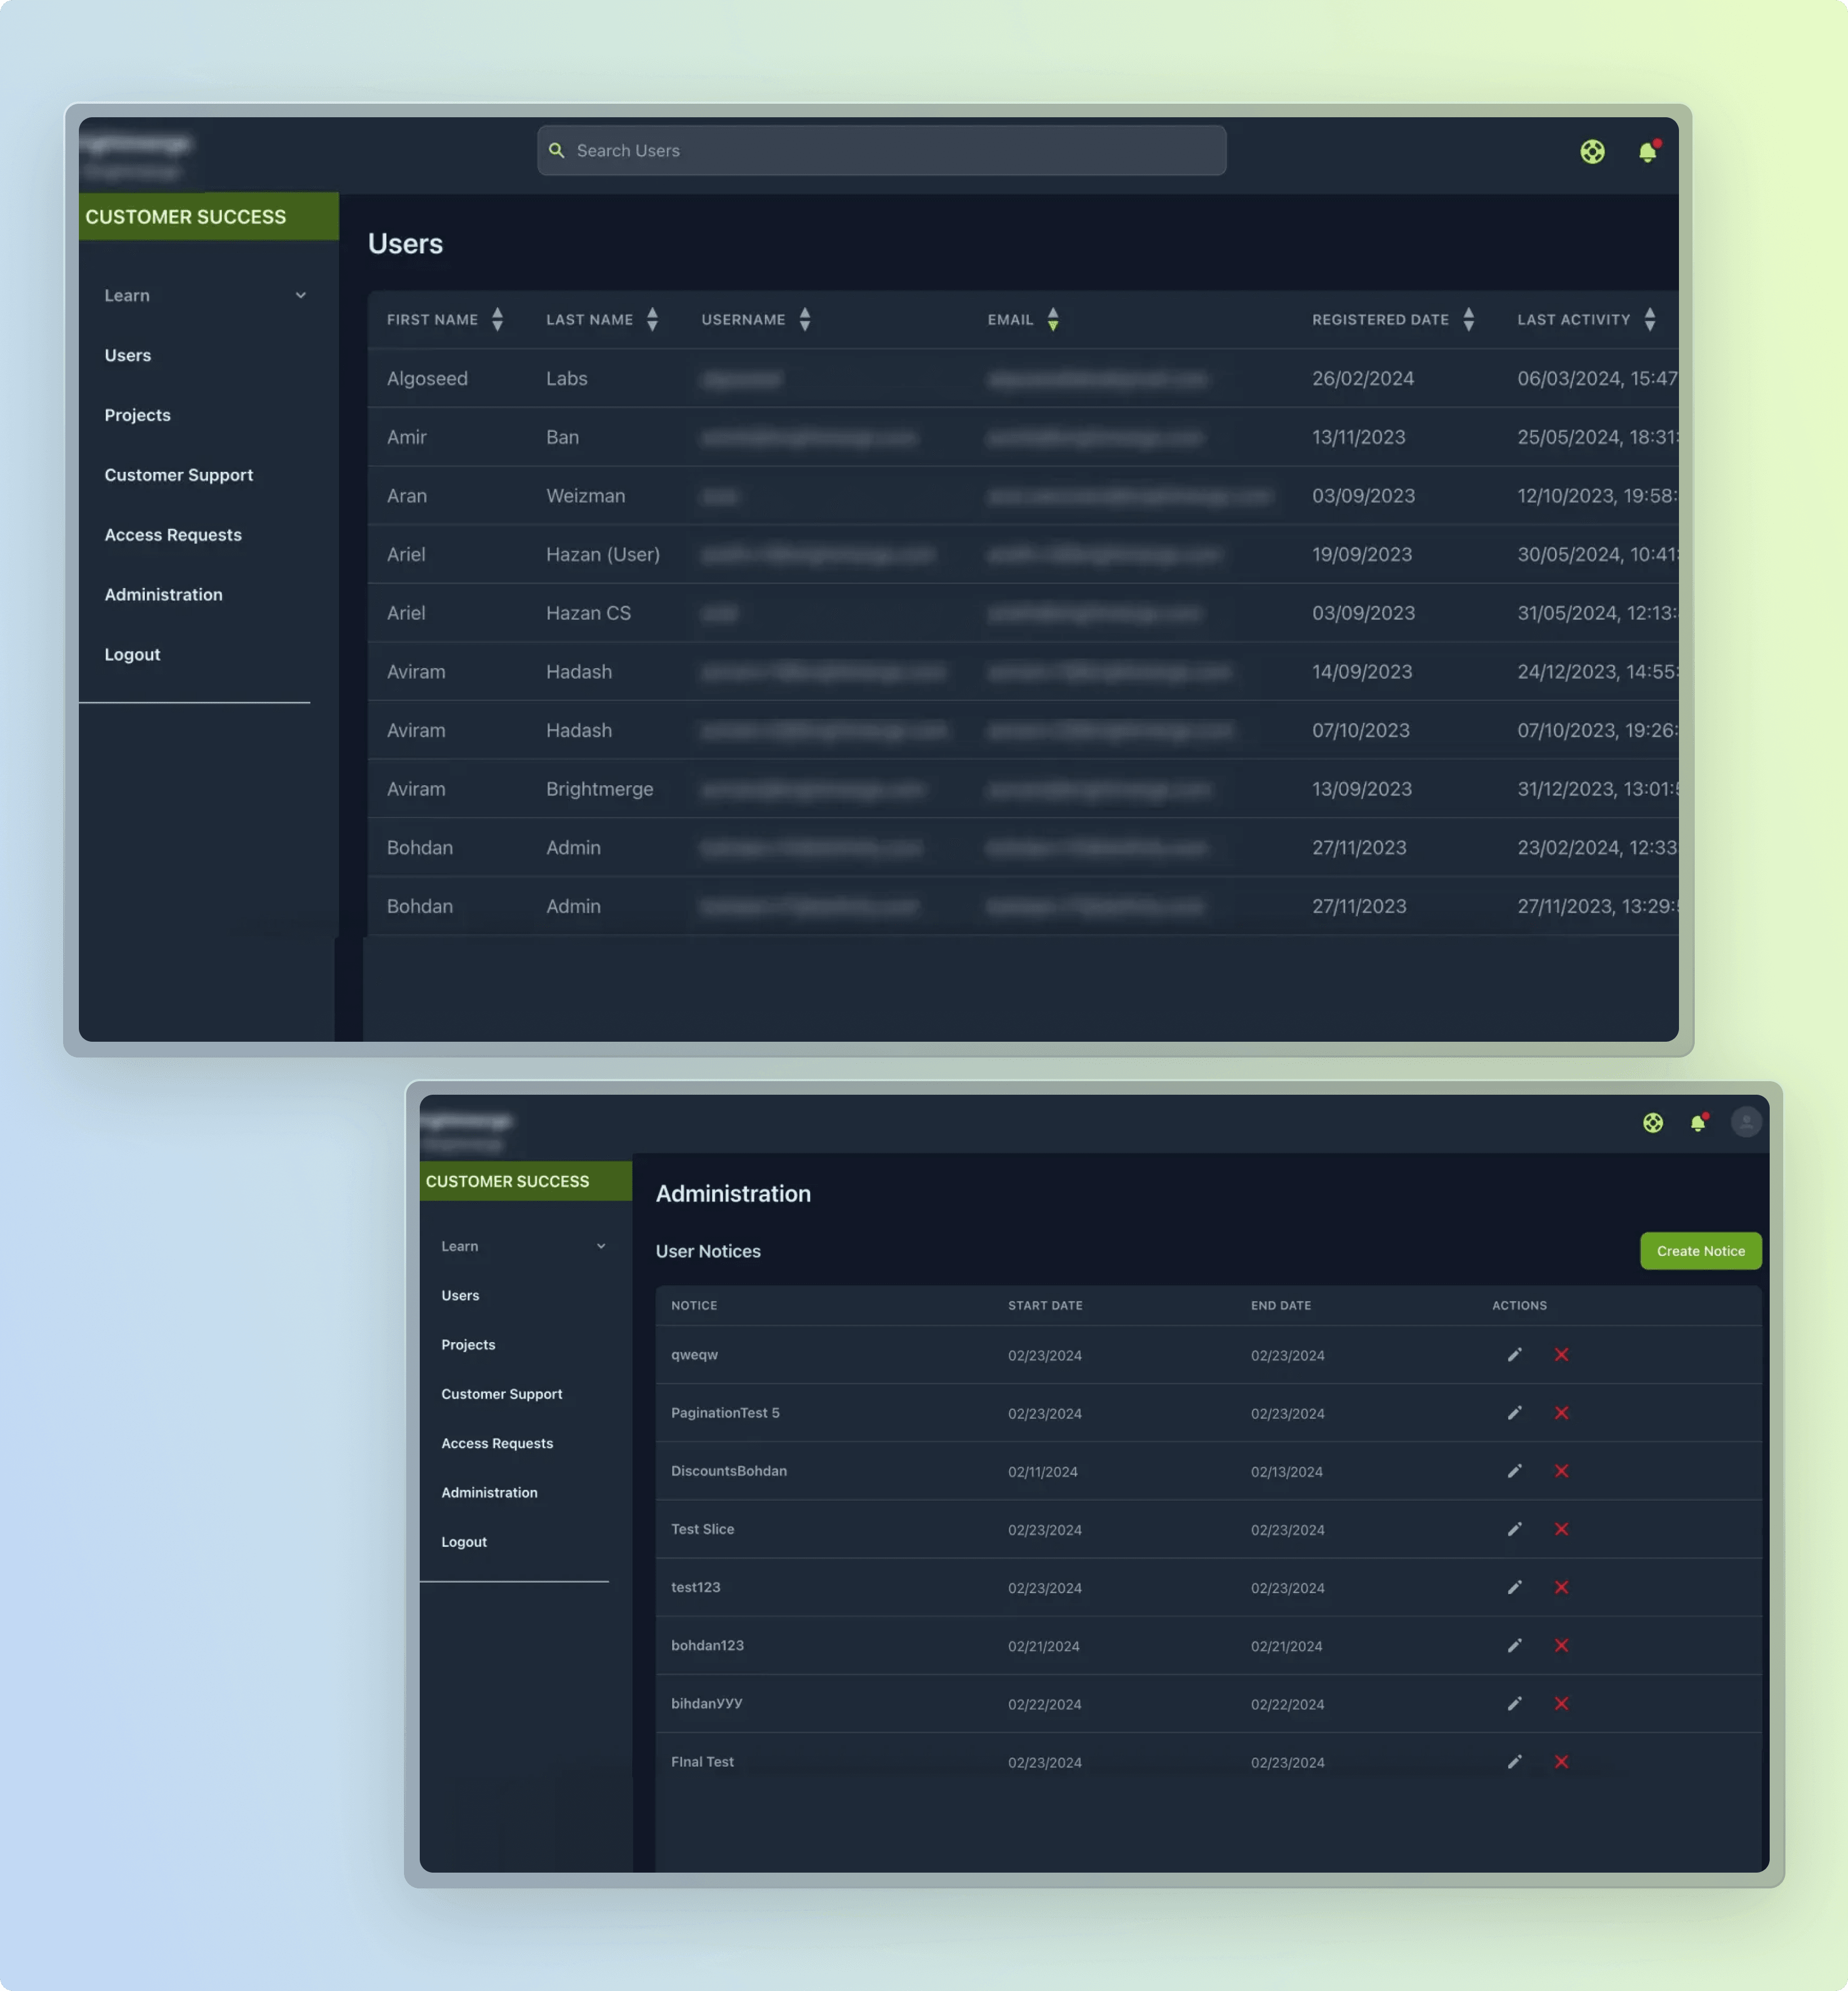Click the Create Notice button

pos(1700,1251)
